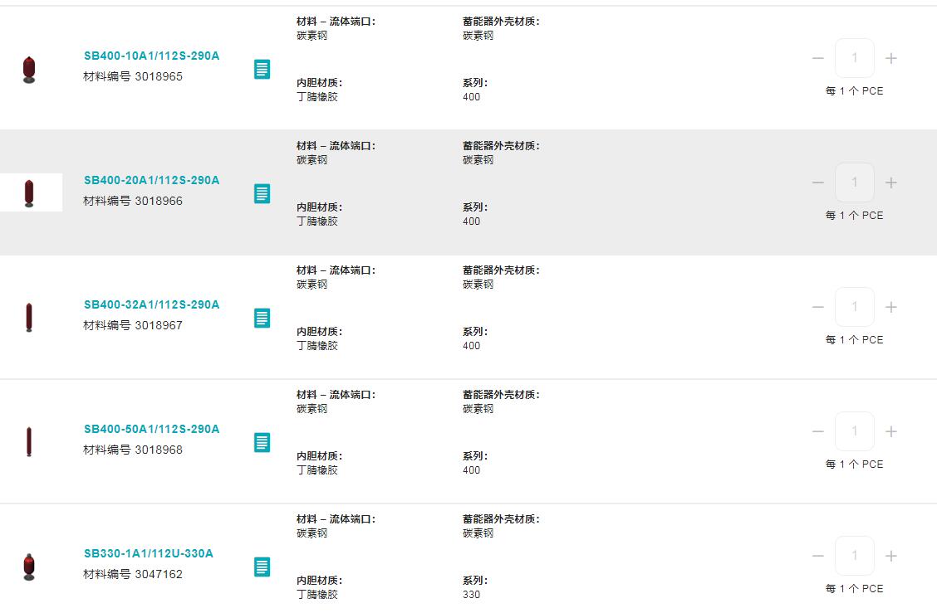
Task: Open datasheet icon for SB400-50A1/112S-290A
Action: coord(262,442)
